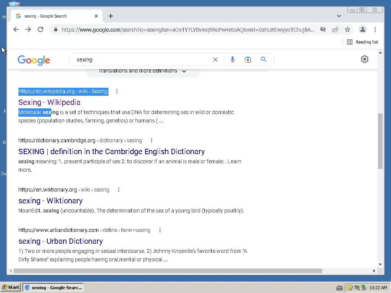Open options for the Cambridge result
Image resolution: width=391 pixels, height=293 pixels.
click(x=151, y=140)
